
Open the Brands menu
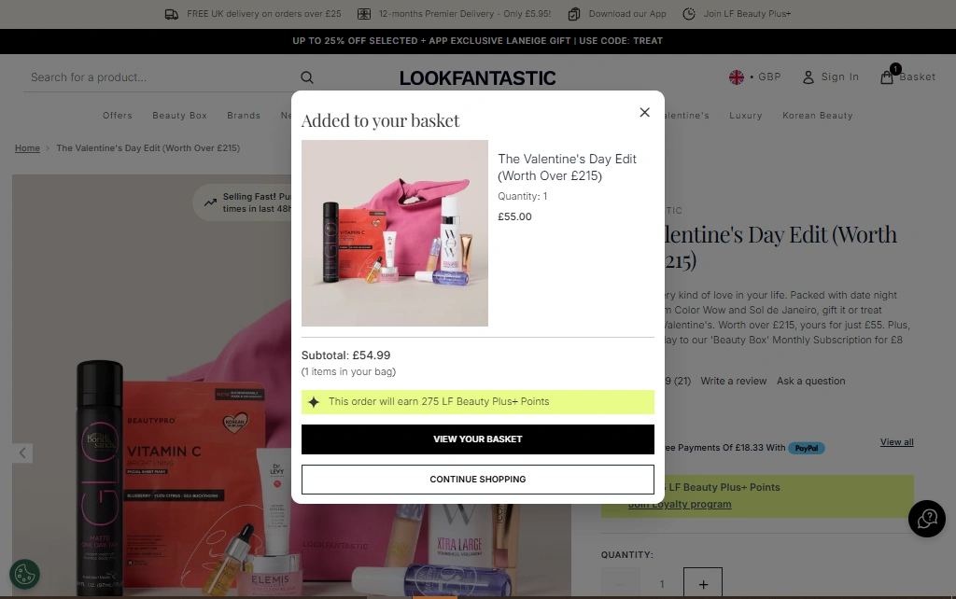244,116
